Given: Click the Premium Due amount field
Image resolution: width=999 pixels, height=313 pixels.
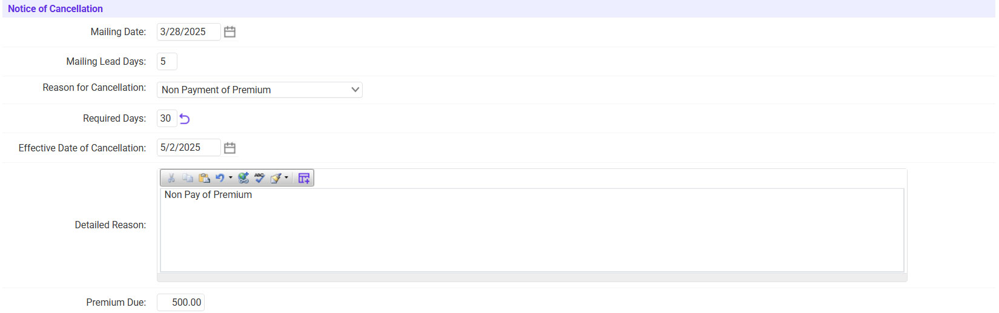Looking at the screenshot, I should click(180, 303).
